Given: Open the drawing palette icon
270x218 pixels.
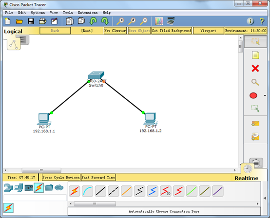Looking at the screenshot, I should (159, 21).
